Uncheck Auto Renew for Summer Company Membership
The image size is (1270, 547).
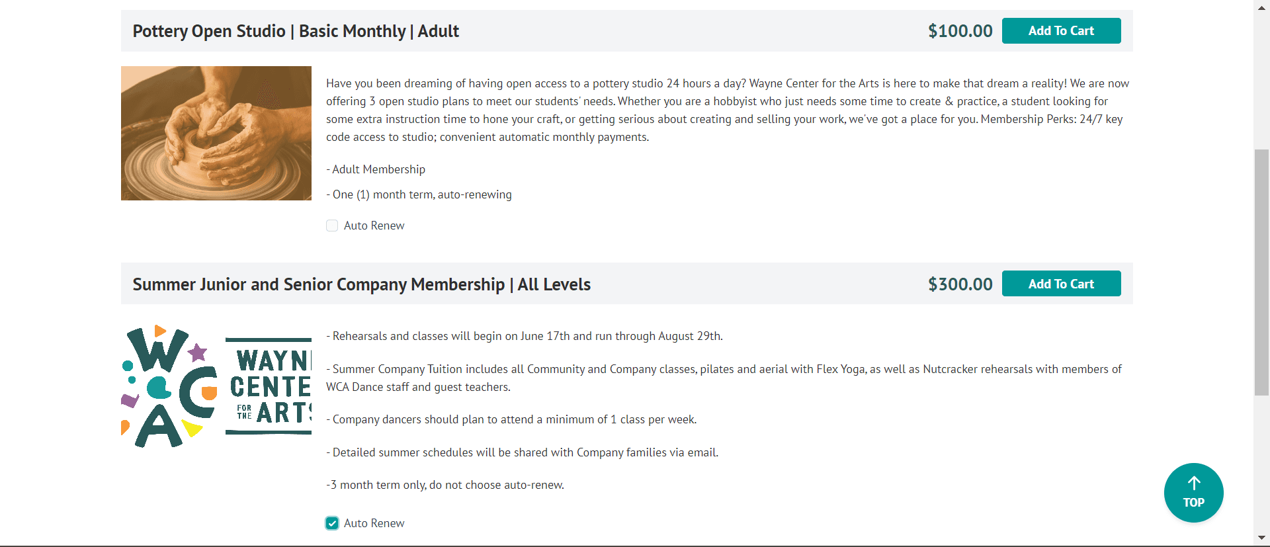tap(332, 523)
